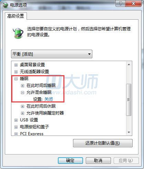
Task: Select the 高级设置 tab
Action: (x=16, y=16)
